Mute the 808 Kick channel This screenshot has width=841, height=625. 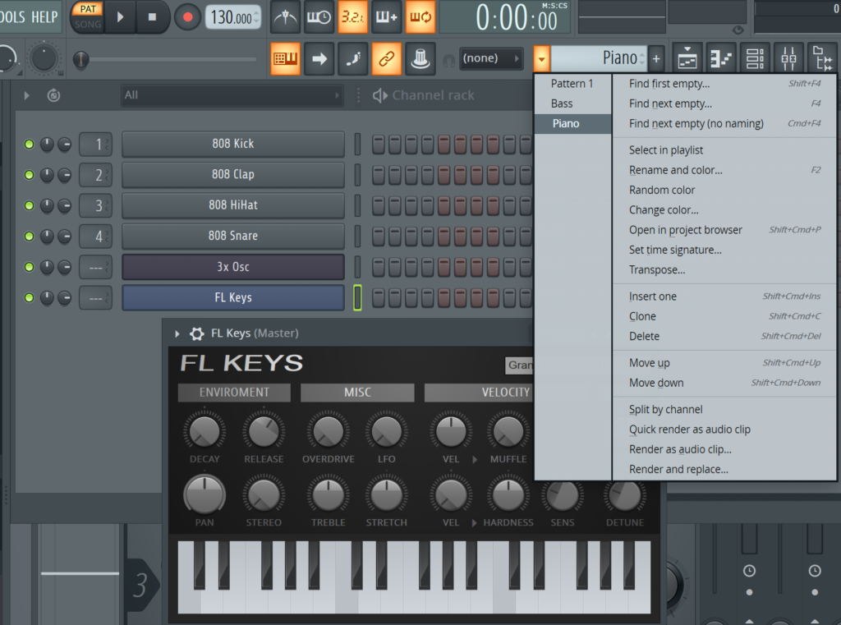tap(30, 145)
